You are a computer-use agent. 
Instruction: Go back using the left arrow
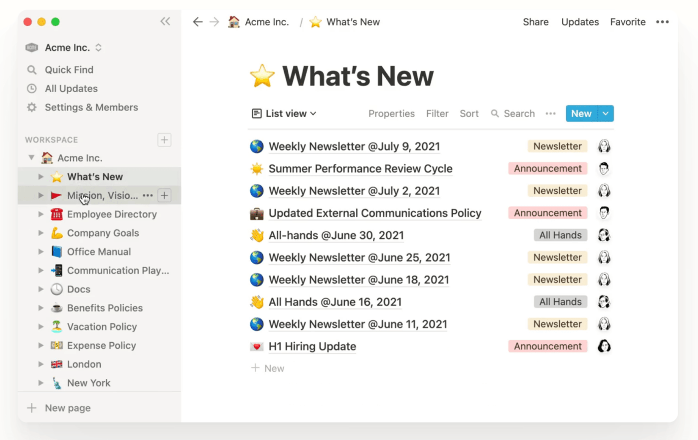pos(198,22)
